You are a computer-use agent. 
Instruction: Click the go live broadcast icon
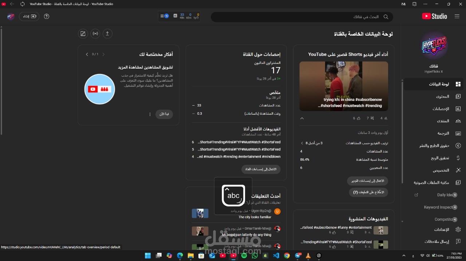pyautogui.click(x=95, y=34)
